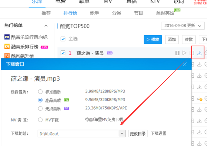
Task: Open the KTV top navigation tab
Action: click(x=155, y=2)
